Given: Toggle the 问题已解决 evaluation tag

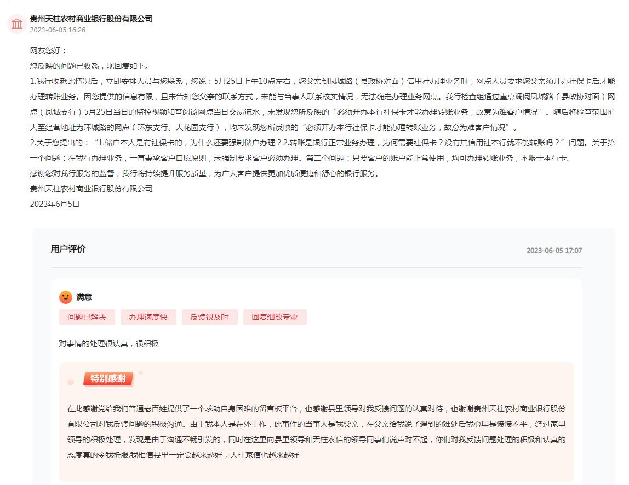Looking at the screenshot, I should (x=87, y=317).
